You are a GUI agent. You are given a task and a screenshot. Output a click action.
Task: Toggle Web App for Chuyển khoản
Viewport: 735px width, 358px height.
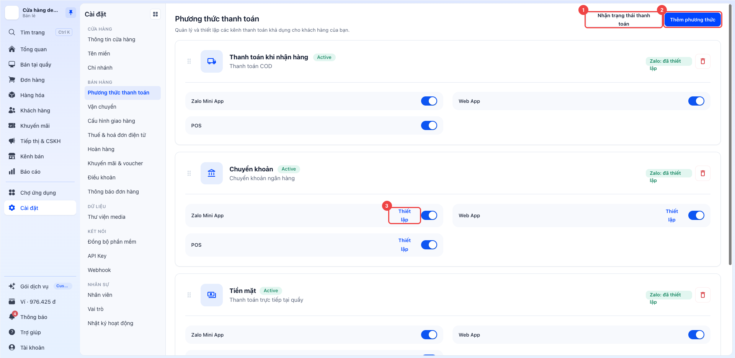(696, 215)
